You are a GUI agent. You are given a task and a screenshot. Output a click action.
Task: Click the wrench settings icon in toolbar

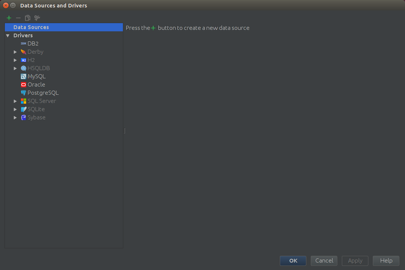click(37, 18)
